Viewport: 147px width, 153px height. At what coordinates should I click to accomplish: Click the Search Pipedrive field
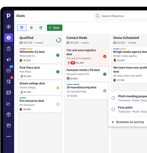coord(120,16)
